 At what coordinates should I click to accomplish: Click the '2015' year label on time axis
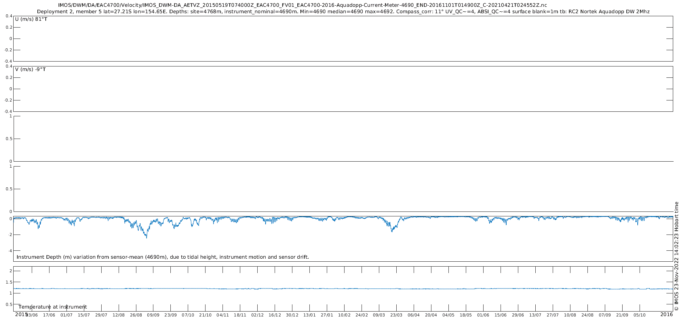pyautogui.click(x=21, y=314)
